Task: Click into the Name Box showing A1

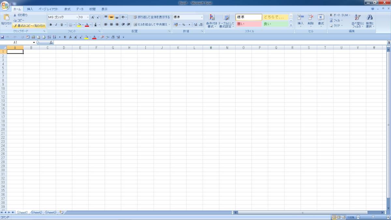Action: pos(16,43)
